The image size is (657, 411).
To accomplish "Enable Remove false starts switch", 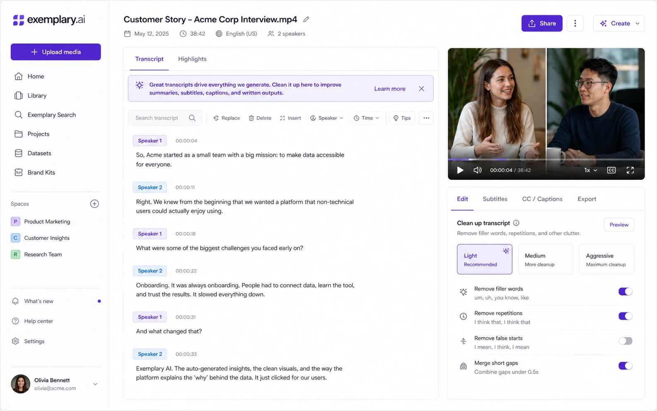I will 625,341.
